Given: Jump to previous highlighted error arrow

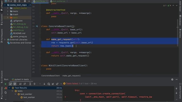Looking at the screenshot, I should [173, 5].
